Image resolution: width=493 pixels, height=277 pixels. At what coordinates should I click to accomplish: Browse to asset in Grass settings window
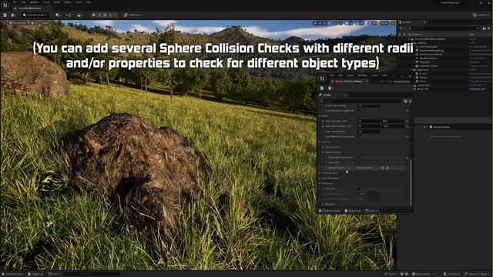coord(330,88)
